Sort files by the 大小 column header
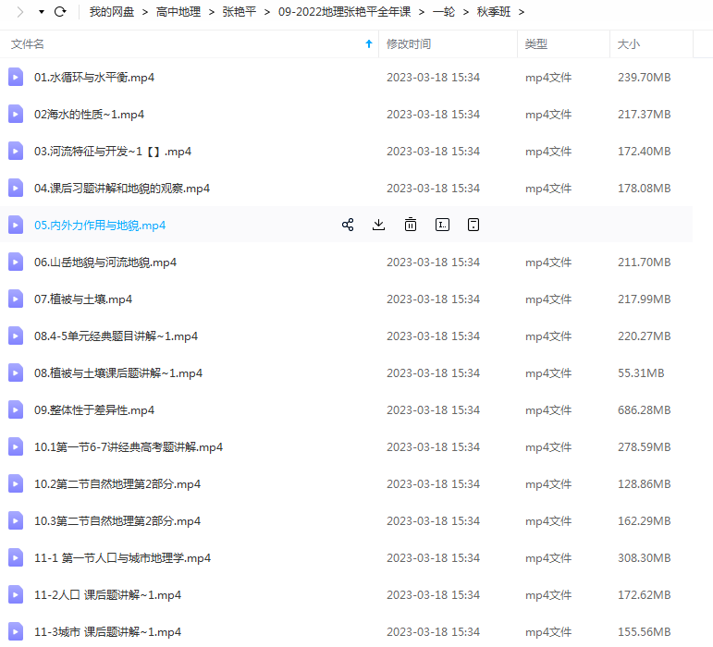The height and width of the screenshot is (647, 713). [628, 44]
